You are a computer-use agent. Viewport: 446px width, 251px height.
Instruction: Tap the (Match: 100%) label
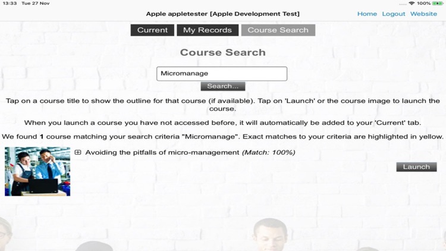coord(269,152)
